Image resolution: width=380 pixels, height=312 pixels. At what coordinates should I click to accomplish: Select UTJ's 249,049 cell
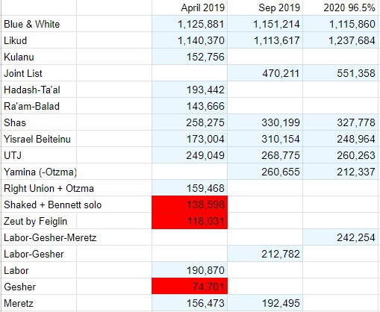pyautogui.click(x=190, y=155)
